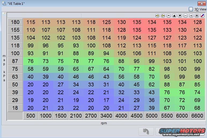
Task: Click the black down-triangle decrement icon
Action: (x=180, y=16)
